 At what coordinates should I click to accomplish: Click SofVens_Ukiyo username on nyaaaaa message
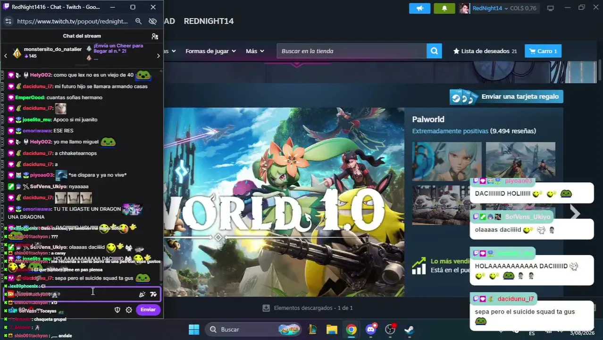[x=49, y=187]
